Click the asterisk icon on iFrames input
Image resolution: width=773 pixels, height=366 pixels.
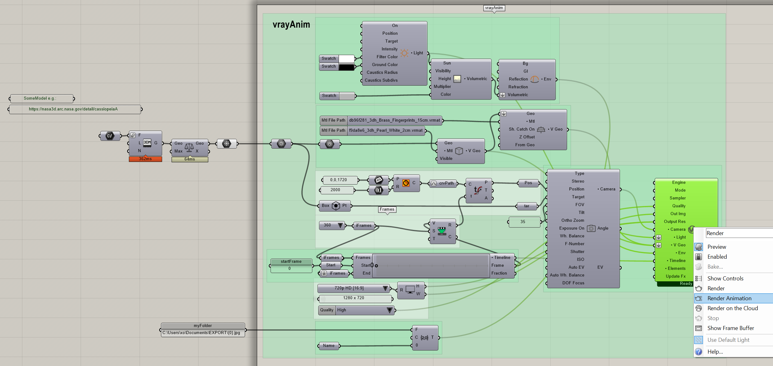[324, 273]
